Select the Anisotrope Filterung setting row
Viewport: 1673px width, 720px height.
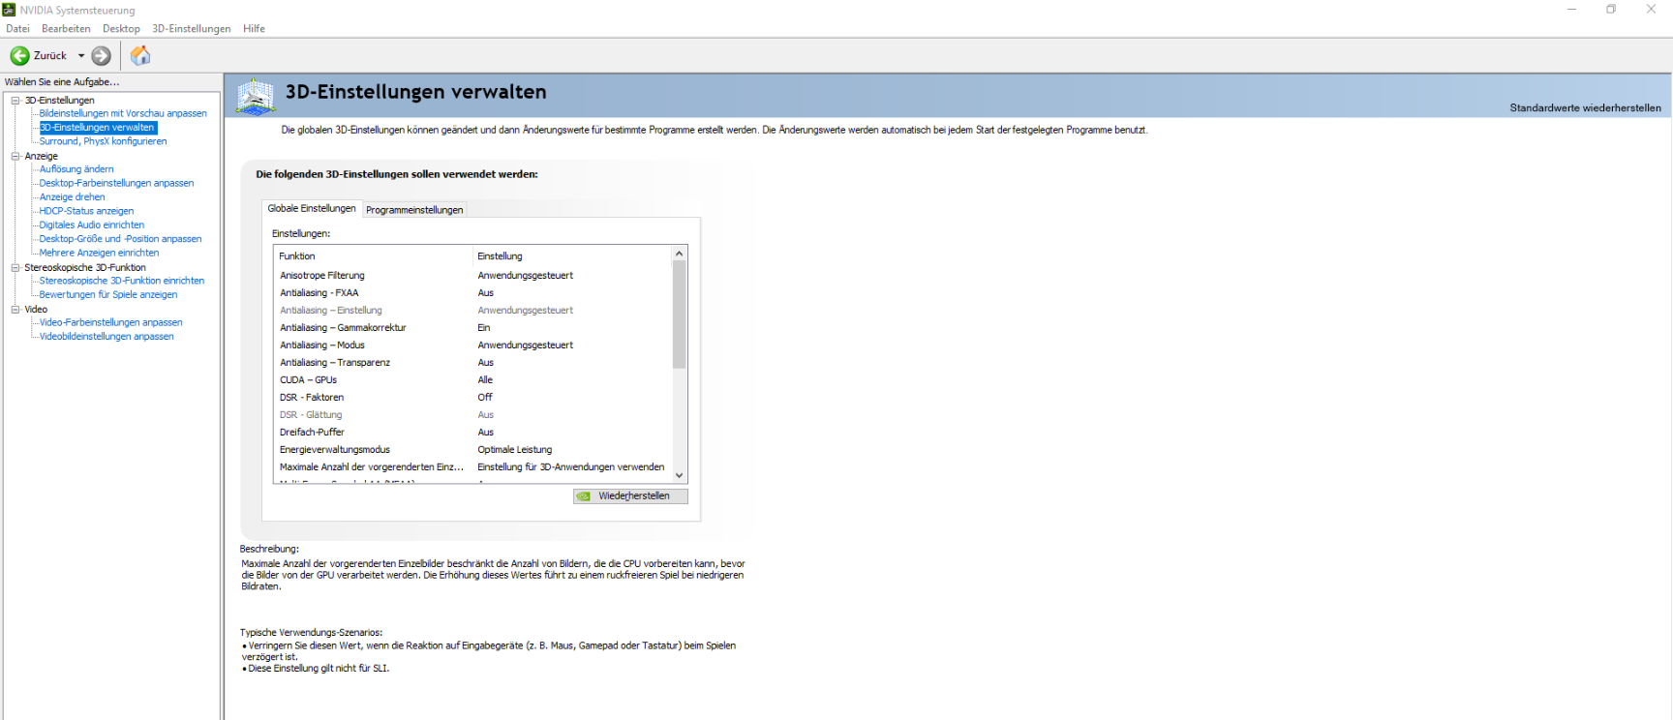click(473, 276)
